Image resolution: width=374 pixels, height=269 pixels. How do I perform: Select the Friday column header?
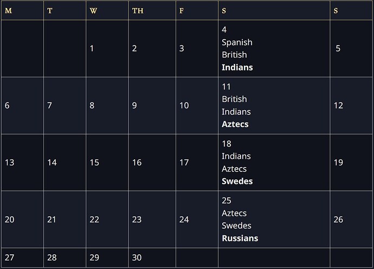(182, 11)
